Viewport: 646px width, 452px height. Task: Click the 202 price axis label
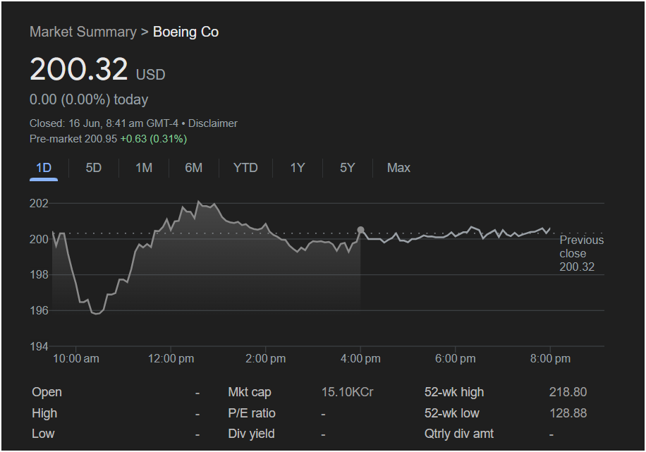39,203
